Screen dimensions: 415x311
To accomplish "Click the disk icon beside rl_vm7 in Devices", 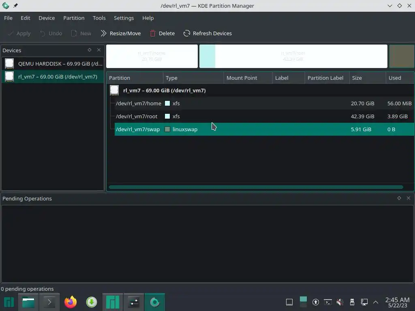I will click(9, 77).
